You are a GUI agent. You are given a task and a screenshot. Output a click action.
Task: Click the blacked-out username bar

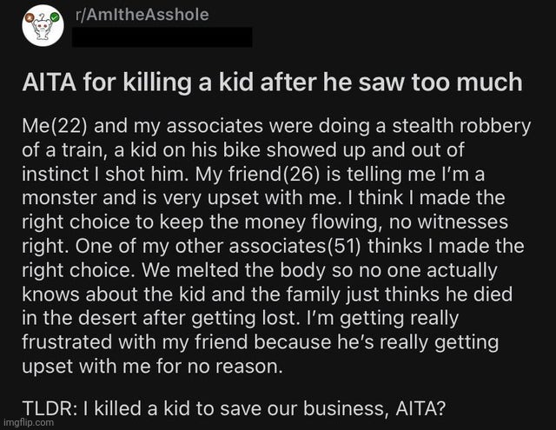click(x=162, y=36)
